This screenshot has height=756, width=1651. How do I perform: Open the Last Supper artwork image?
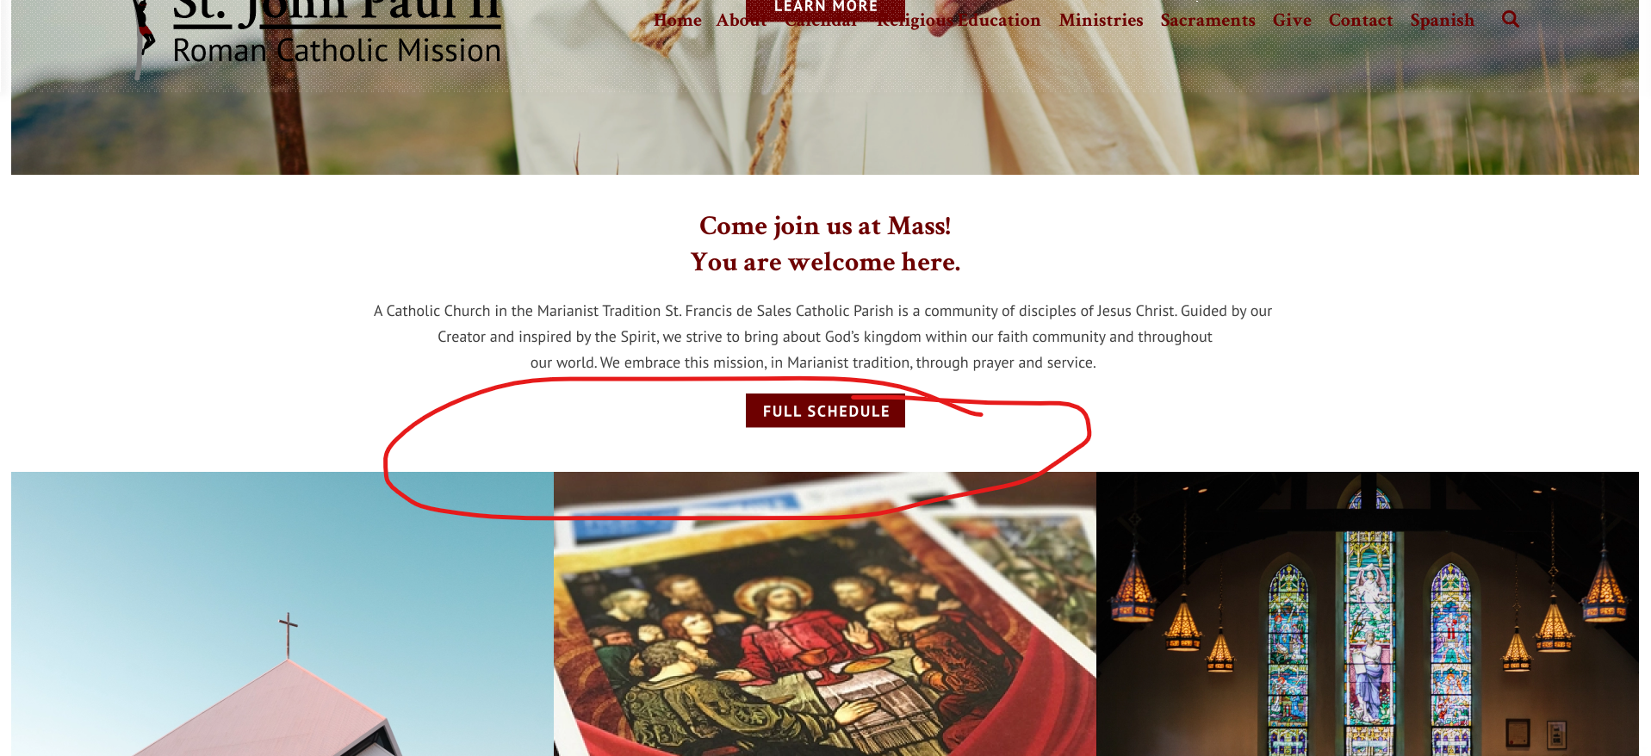(x=825, y=613)
